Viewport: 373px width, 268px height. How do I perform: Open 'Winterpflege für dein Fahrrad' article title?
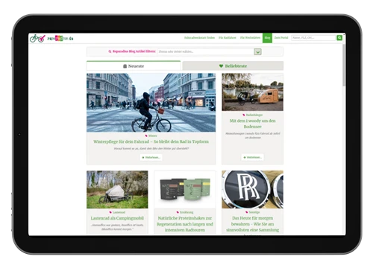click(x=151, y=141)
